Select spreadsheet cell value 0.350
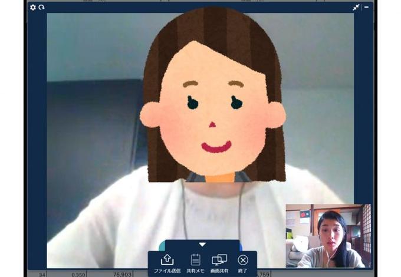 click(78, 275)
